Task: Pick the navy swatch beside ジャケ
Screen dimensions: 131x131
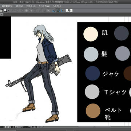Action: tap(92, 74)
